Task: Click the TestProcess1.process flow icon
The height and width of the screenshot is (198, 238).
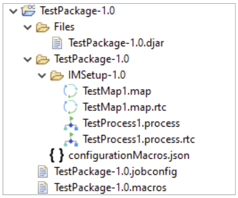Action: click(x=70, y=123)
